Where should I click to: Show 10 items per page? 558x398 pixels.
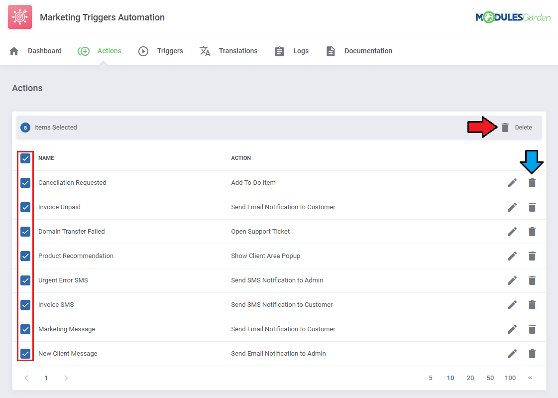click(x=450, y=378)
